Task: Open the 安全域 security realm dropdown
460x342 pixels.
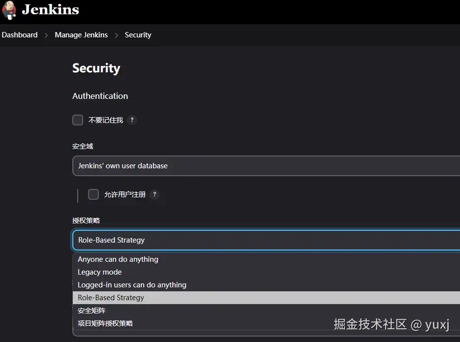Action: pos(266,166)
